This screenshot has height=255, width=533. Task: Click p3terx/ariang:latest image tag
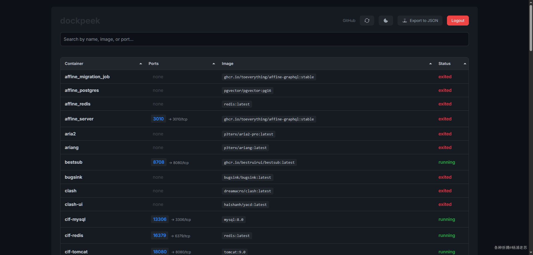point(245,148)
